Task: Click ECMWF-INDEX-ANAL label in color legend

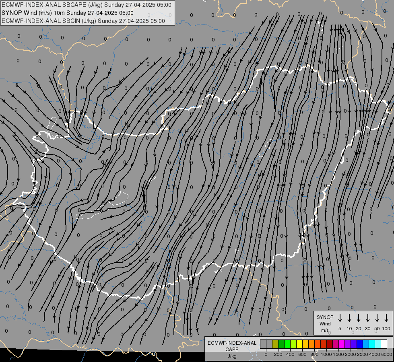Action: (232, 343)
